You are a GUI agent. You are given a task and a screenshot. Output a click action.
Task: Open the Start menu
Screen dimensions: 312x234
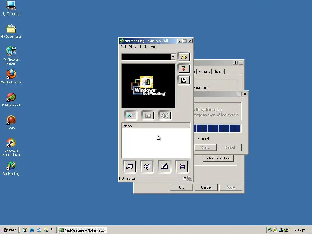(x=9, y=230)
